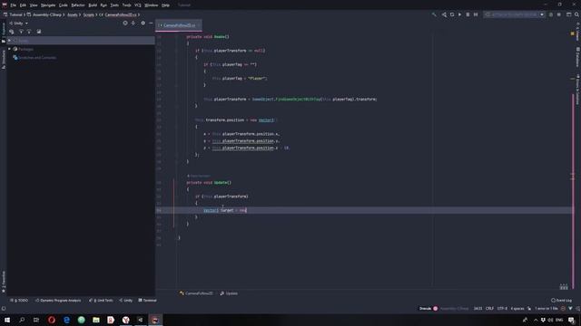Switch to the CameraFollow2D.cs editor tab
The width and height of the screenshot is (581, 326).
(179, 25)
